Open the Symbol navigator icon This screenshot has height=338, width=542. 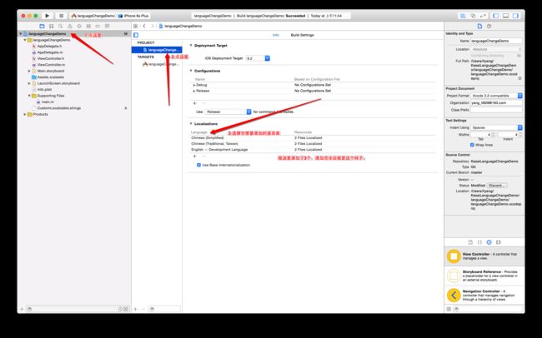(51, 27)
